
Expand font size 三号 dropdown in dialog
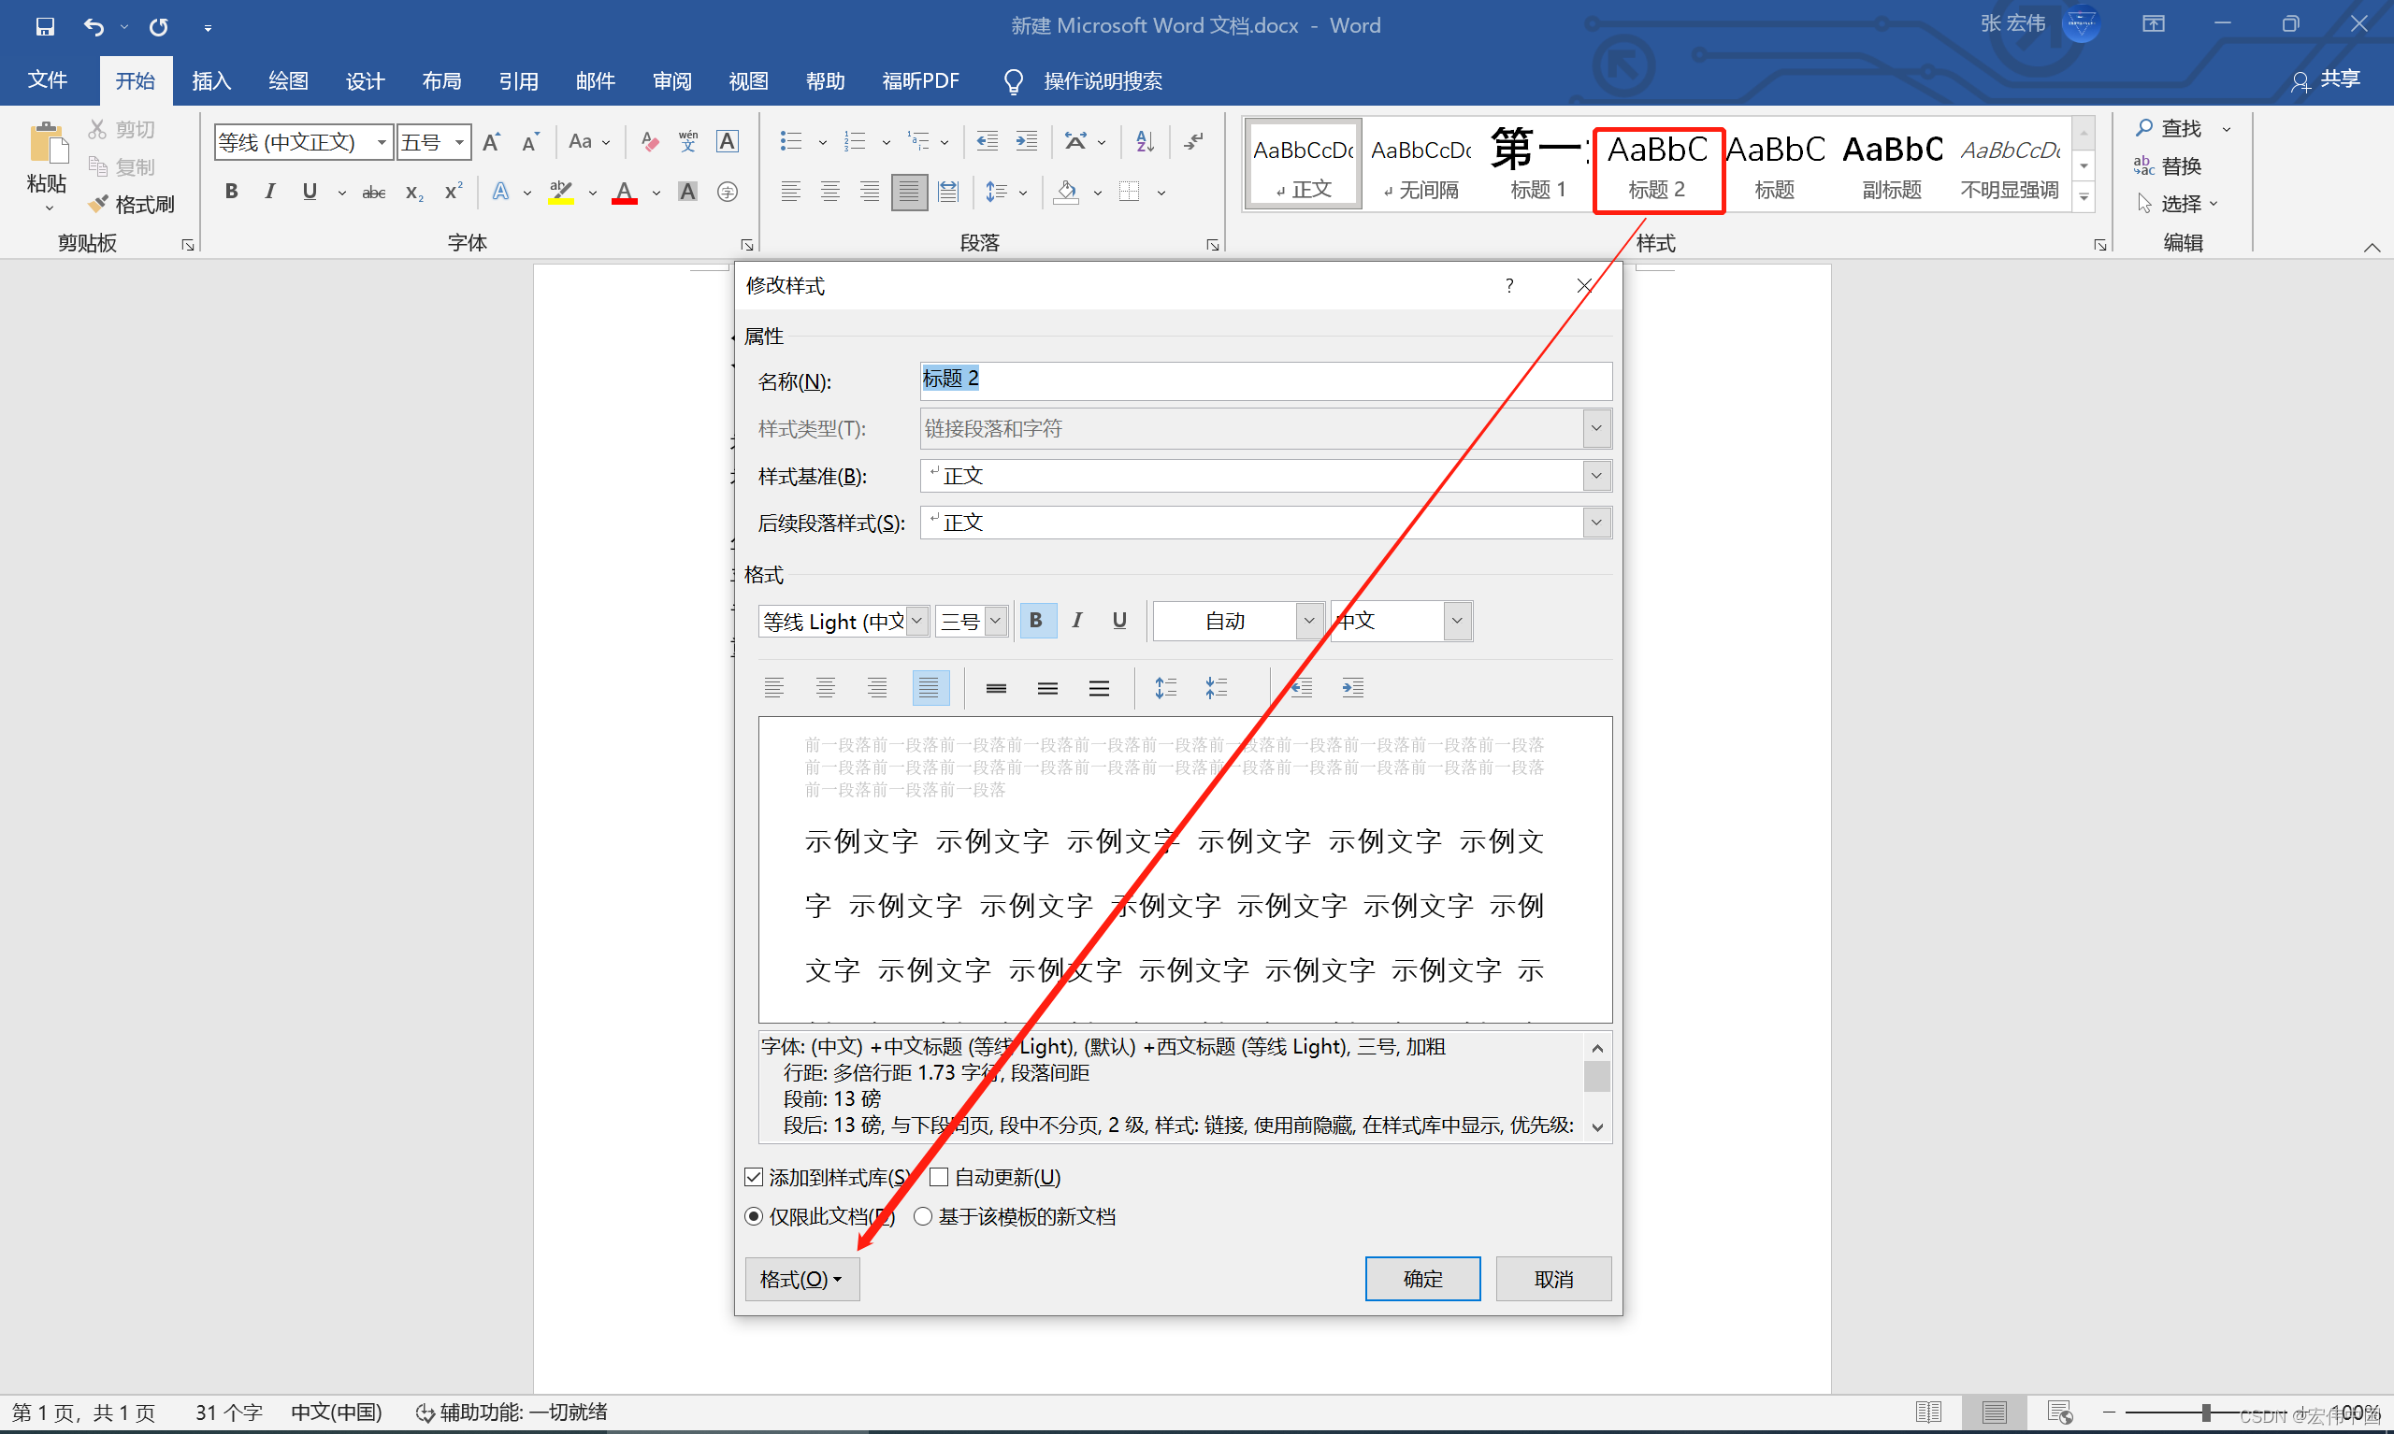tap(994, 621)
